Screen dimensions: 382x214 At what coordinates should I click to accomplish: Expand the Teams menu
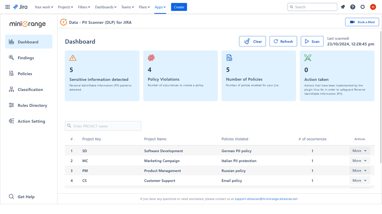[x=128, y=7]
